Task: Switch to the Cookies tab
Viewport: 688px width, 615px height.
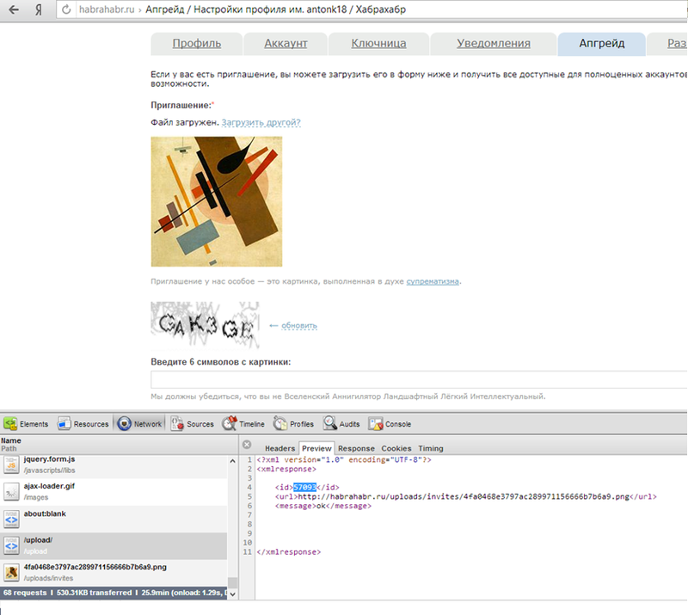Action: tap(396, 448)
